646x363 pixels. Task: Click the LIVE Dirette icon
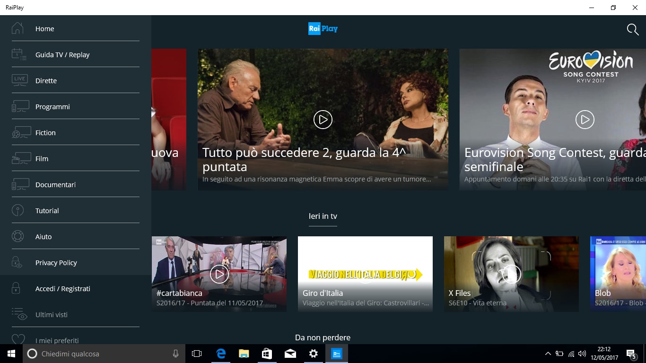19,80
